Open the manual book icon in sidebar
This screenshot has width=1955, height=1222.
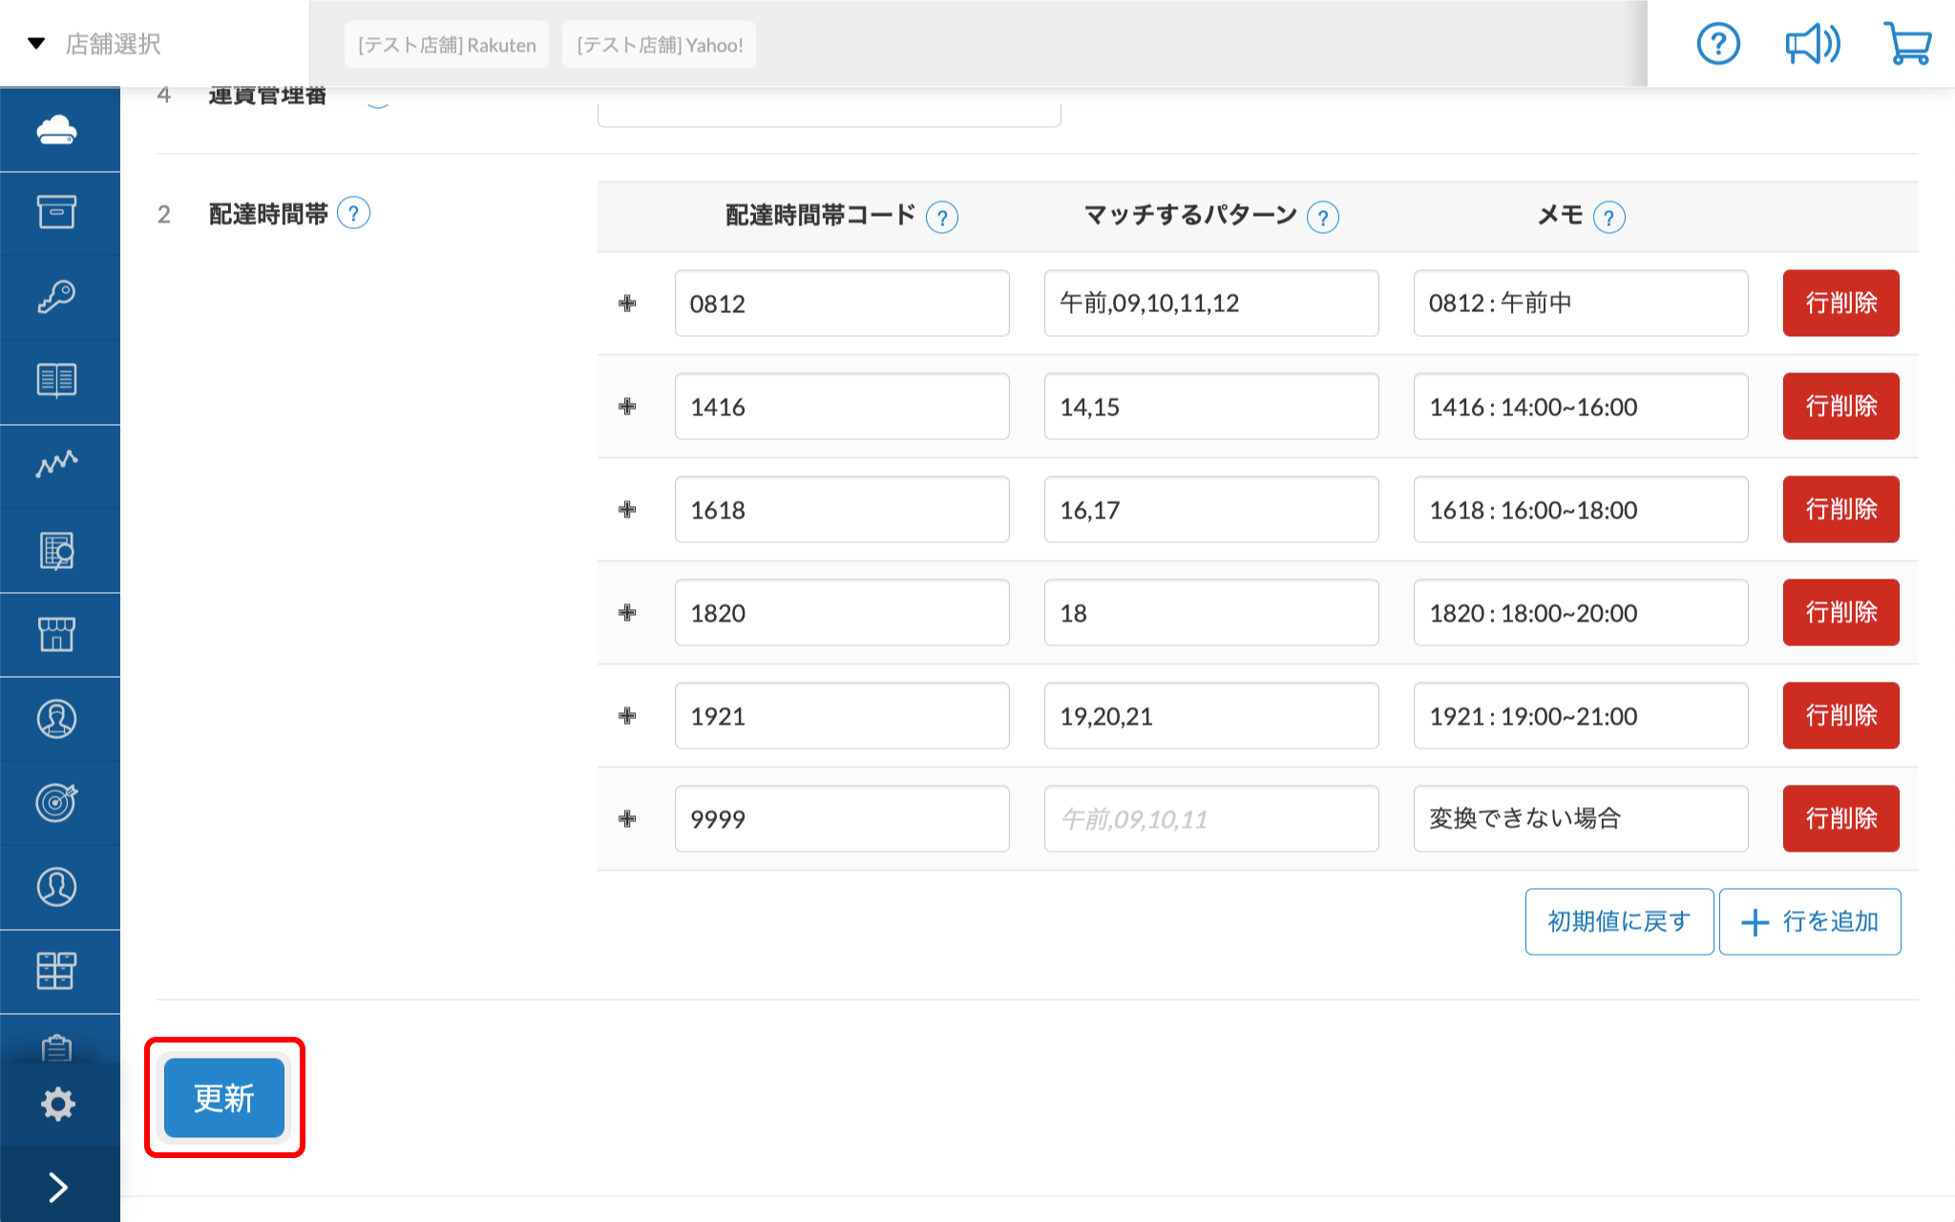point(57,381)
